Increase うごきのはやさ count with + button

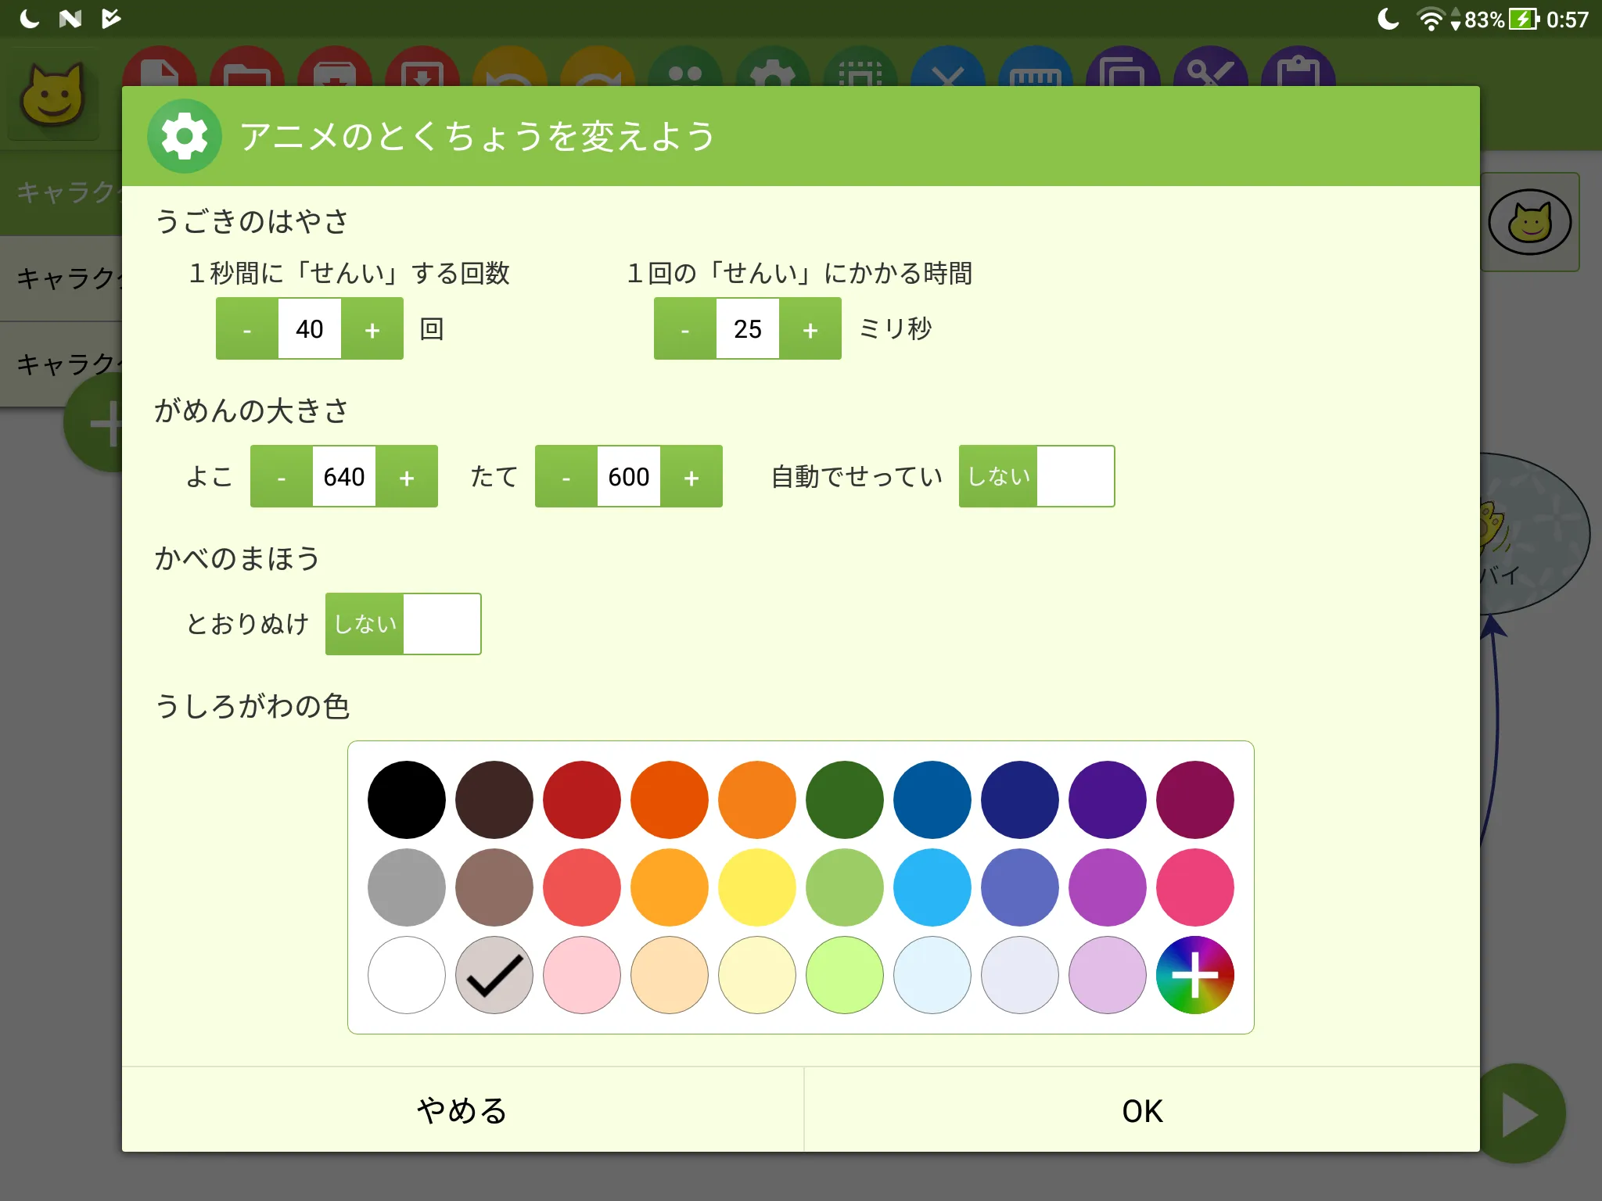point(372,328)
